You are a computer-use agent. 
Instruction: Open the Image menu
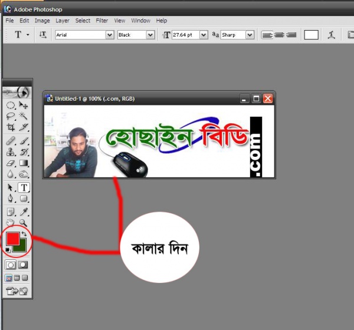42,21
